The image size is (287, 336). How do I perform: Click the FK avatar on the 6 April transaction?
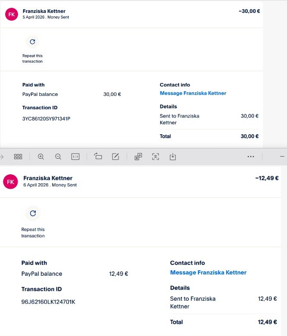point(11,182)
